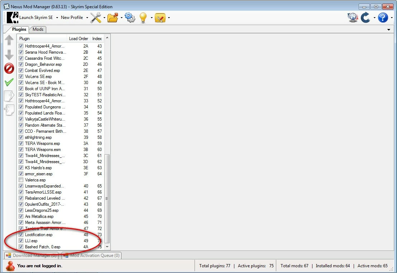Uncheck the LessDragons25.esp plugin
The image size is (397, 273).
[x=21, y=210]
